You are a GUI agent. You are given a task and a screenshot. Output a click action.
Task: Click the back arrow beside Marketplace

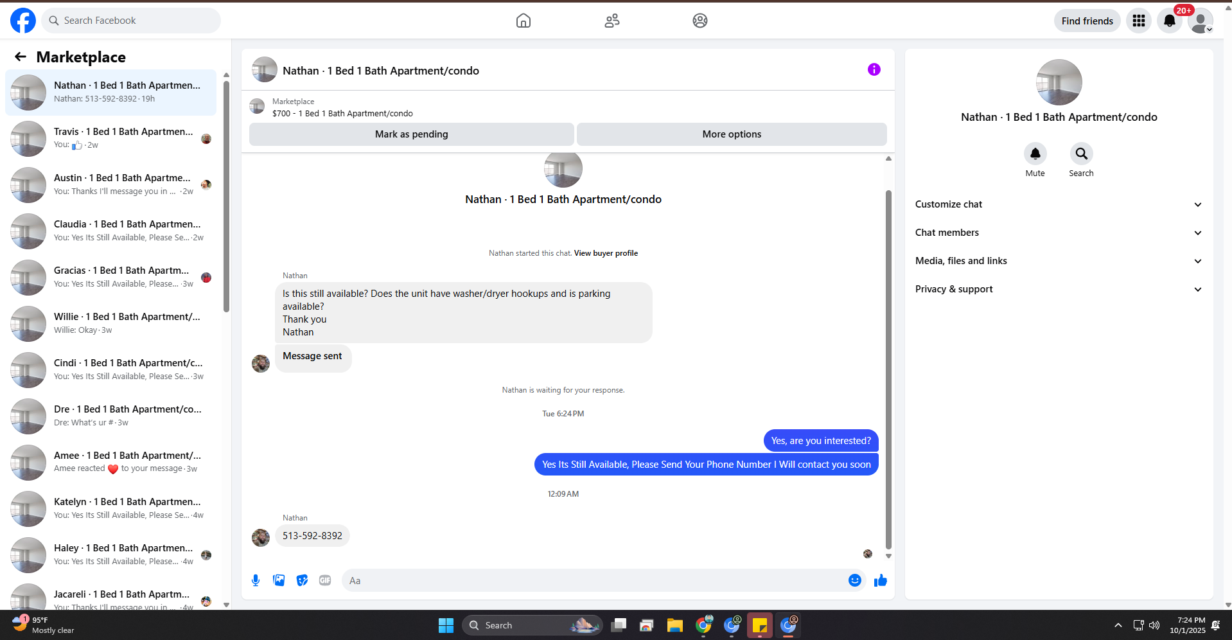21,57
